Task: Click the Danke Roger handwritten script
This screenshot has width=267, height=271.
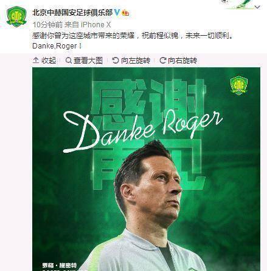Action: tap(143, 130)
